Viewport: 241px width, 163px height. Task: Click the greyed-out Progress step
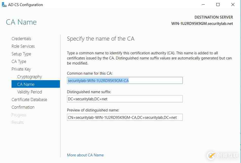pos(19,115)
